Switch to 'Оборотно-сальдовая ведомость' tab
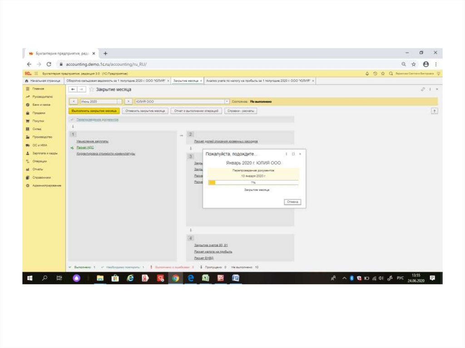 (x=117, y=80)
